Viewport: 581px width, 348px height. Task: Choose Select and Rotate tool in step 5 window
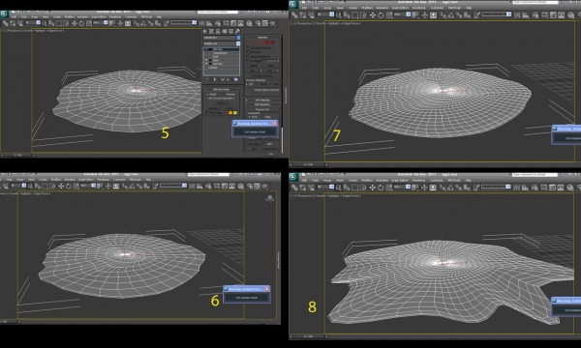click(x=82, y=23)
